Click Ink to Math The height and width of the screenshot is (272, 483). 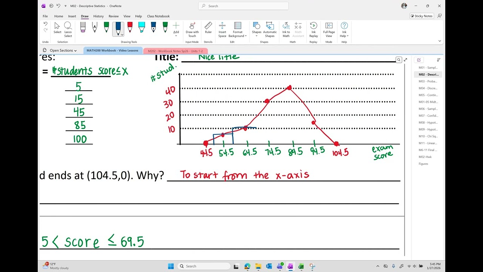[x=286, y=29]
